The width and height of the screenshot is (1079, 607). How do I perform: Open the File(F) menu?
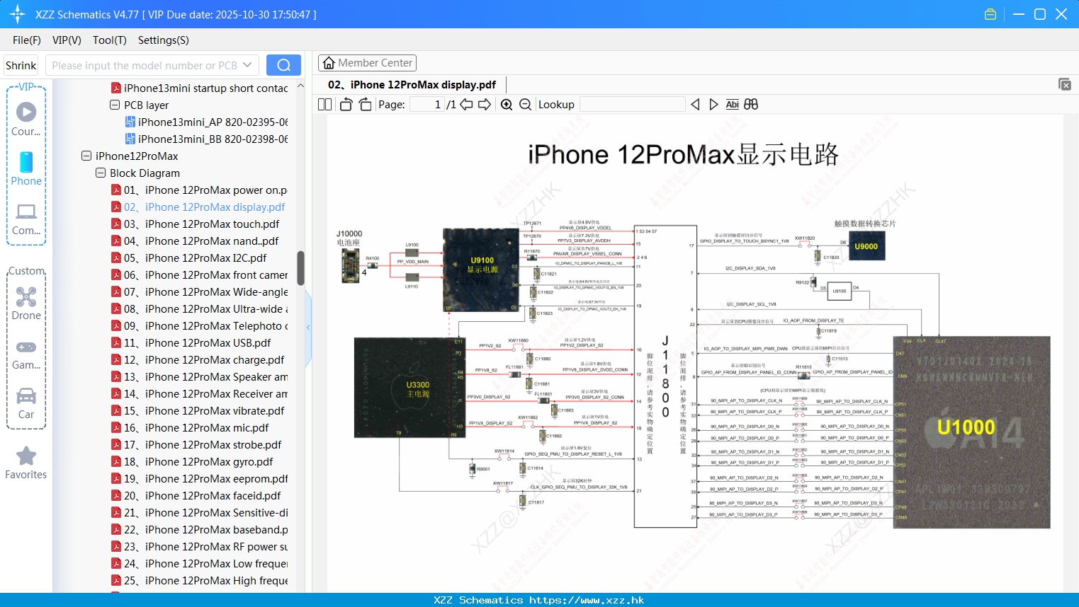pos(27,40)
